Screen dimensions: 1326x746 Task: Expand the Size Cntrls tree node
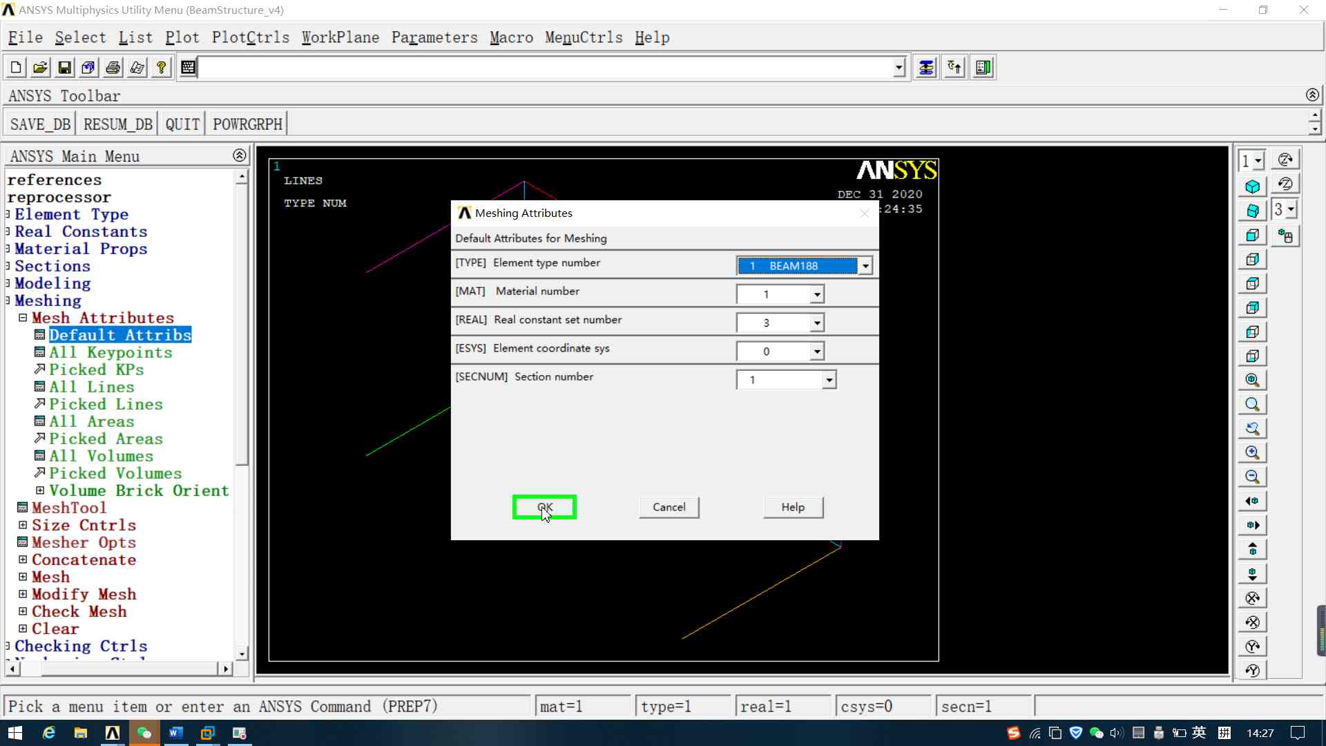click(x=23, y=525)
